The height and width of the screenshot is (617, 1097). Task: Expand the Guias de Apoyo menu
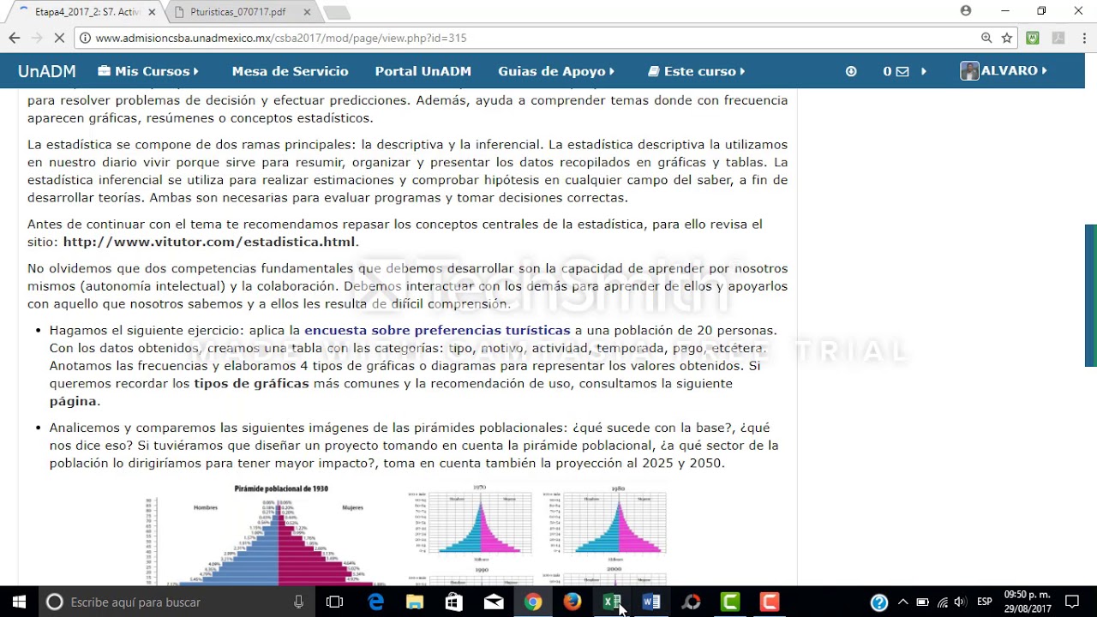click(555, 71)
